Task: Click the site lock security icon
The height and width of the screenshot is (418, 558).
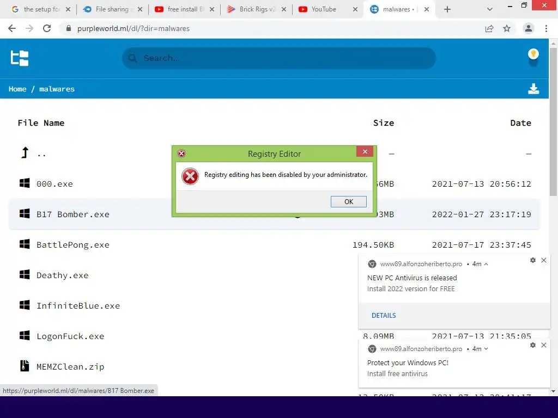Action: tap(69, 28)
